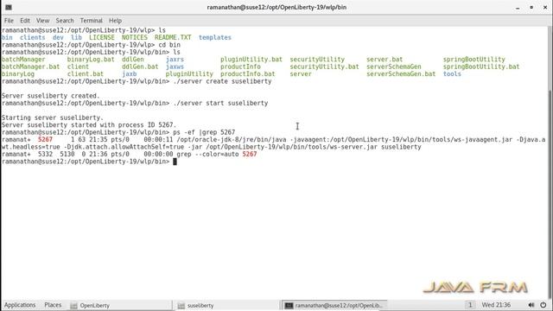Click the './server start suseliberty' command
Image resolution: width=553 pixels, height=311 pixels.
[x=220, y=104]
